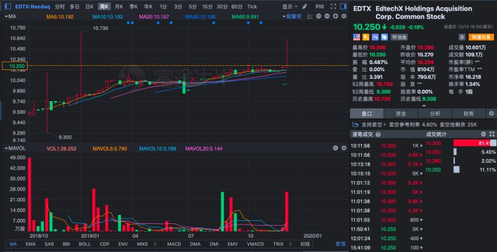This screenshot has width=497, height=252.
Task: Zoom out the K-line chart
Action: click(327, 16)
